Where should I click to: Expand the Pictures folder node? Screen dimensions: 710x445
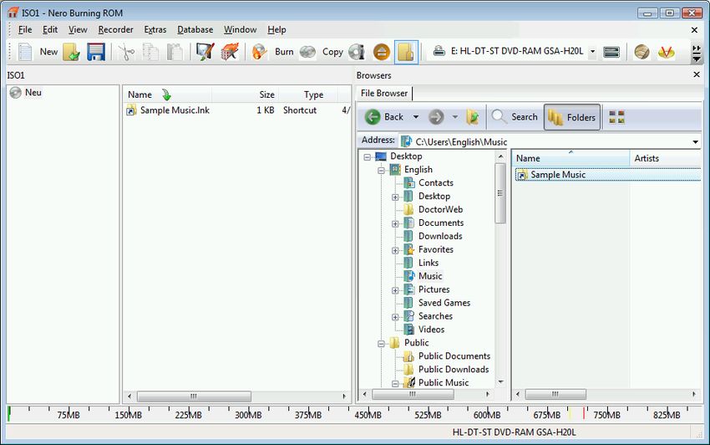coord(395,290)
